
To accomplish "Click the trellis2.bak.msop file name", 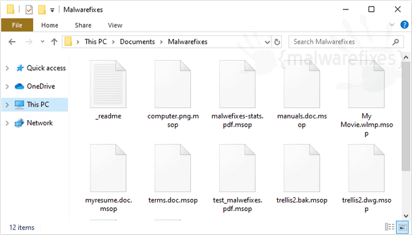I will [x=302, y=200].
